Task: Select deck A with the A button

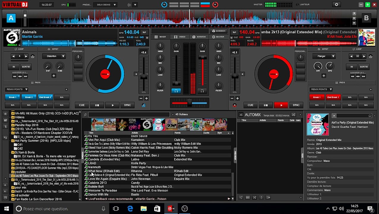Action: coord(11,18)
